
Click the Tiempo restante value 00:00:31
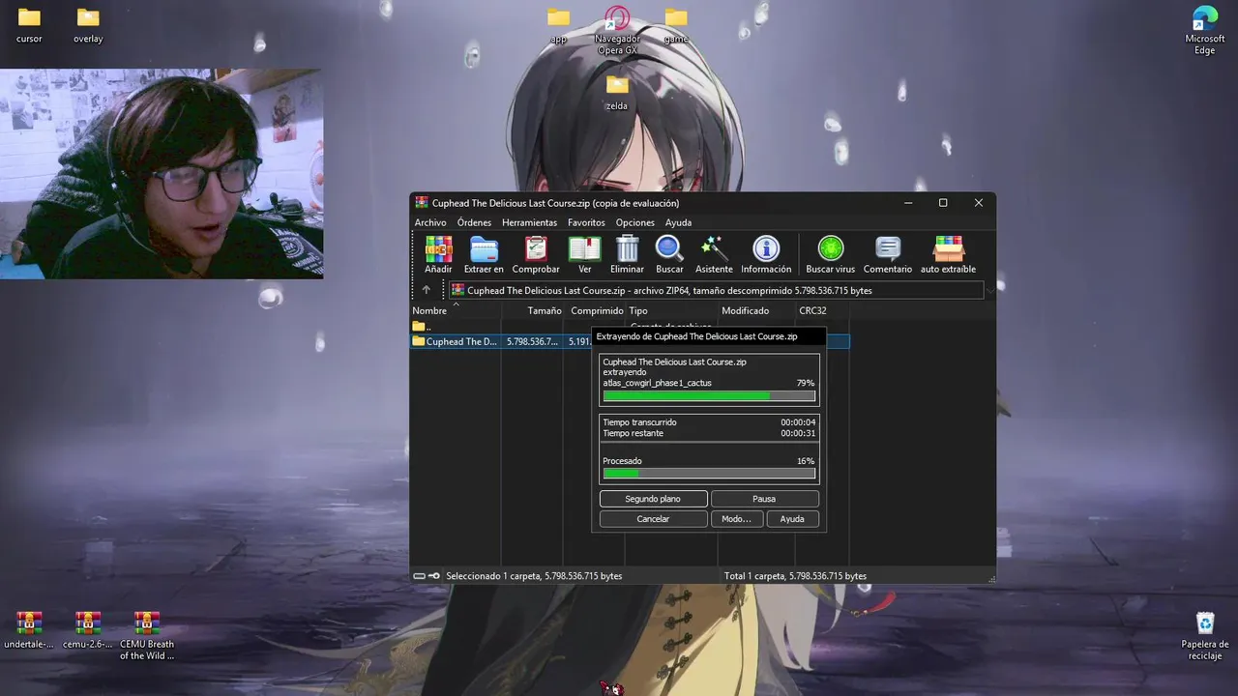(x=798, y=433)
